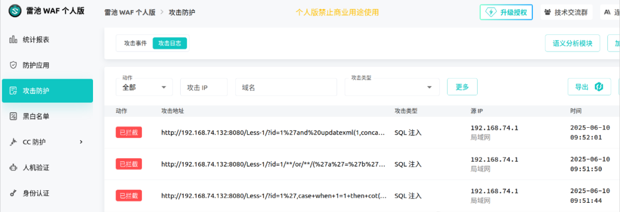The width and height of the screenshot is (620, 212).
Task: Click the green logo icon in 导出
Action: [598, 87]
